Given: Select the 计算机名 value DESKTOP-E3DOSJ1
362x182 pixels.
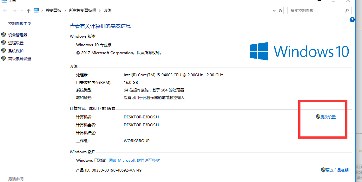Looking at the screenshot, I should (142, 117).
